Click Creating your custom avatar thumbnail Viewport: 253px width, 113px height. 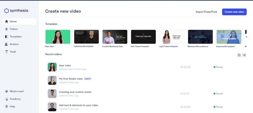click(x=52, y=94)
